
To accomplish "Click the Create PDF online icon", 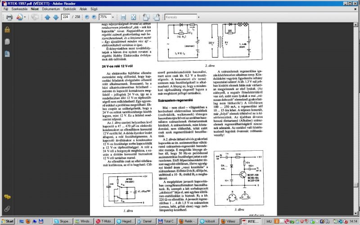I will 19,17.
